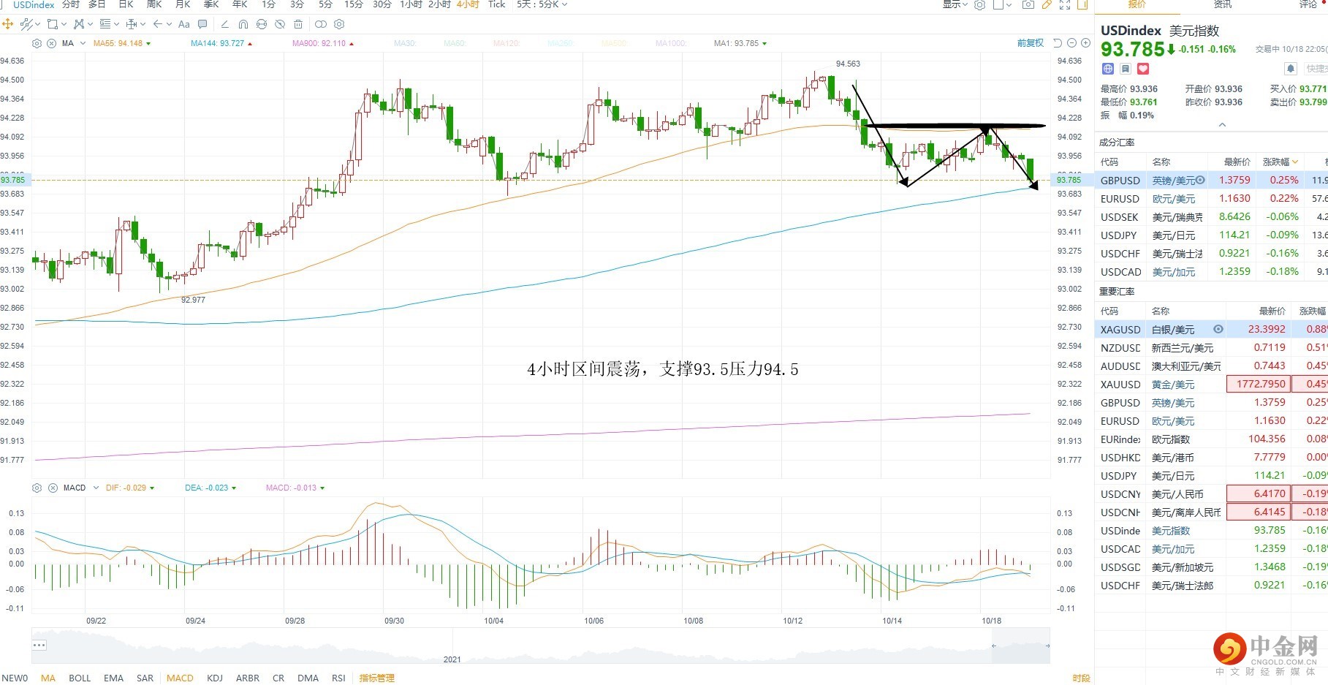Switch to BOLL indicator
The height and width of the screenshot is (685, 1328).
coord(80,678)
